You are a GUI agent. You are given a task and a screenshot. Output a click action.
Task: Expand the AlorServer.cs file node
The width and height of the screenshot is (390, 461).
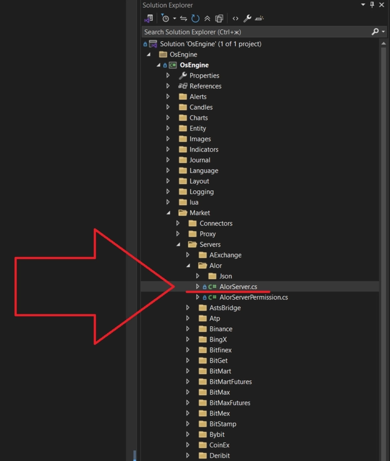point(198,287)
